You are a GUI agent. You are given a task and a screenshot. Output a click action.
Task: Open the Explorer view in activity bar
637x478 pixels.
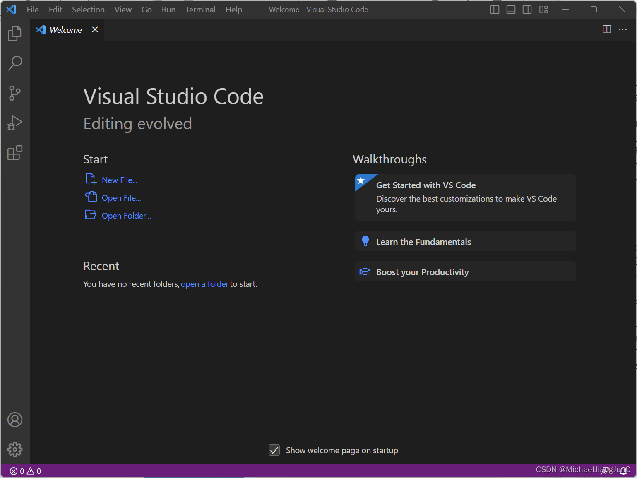(x=15, y=34)
